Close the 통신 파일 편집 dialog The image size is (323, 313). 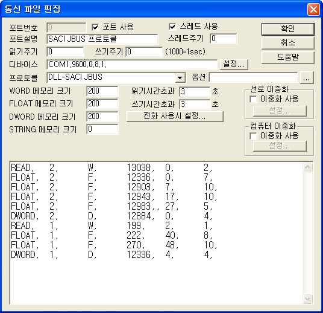coord(313,9)
